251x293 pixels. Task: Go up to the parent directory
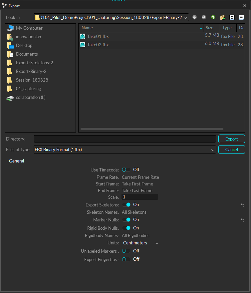pyautogui.click(x=213, y=17)
